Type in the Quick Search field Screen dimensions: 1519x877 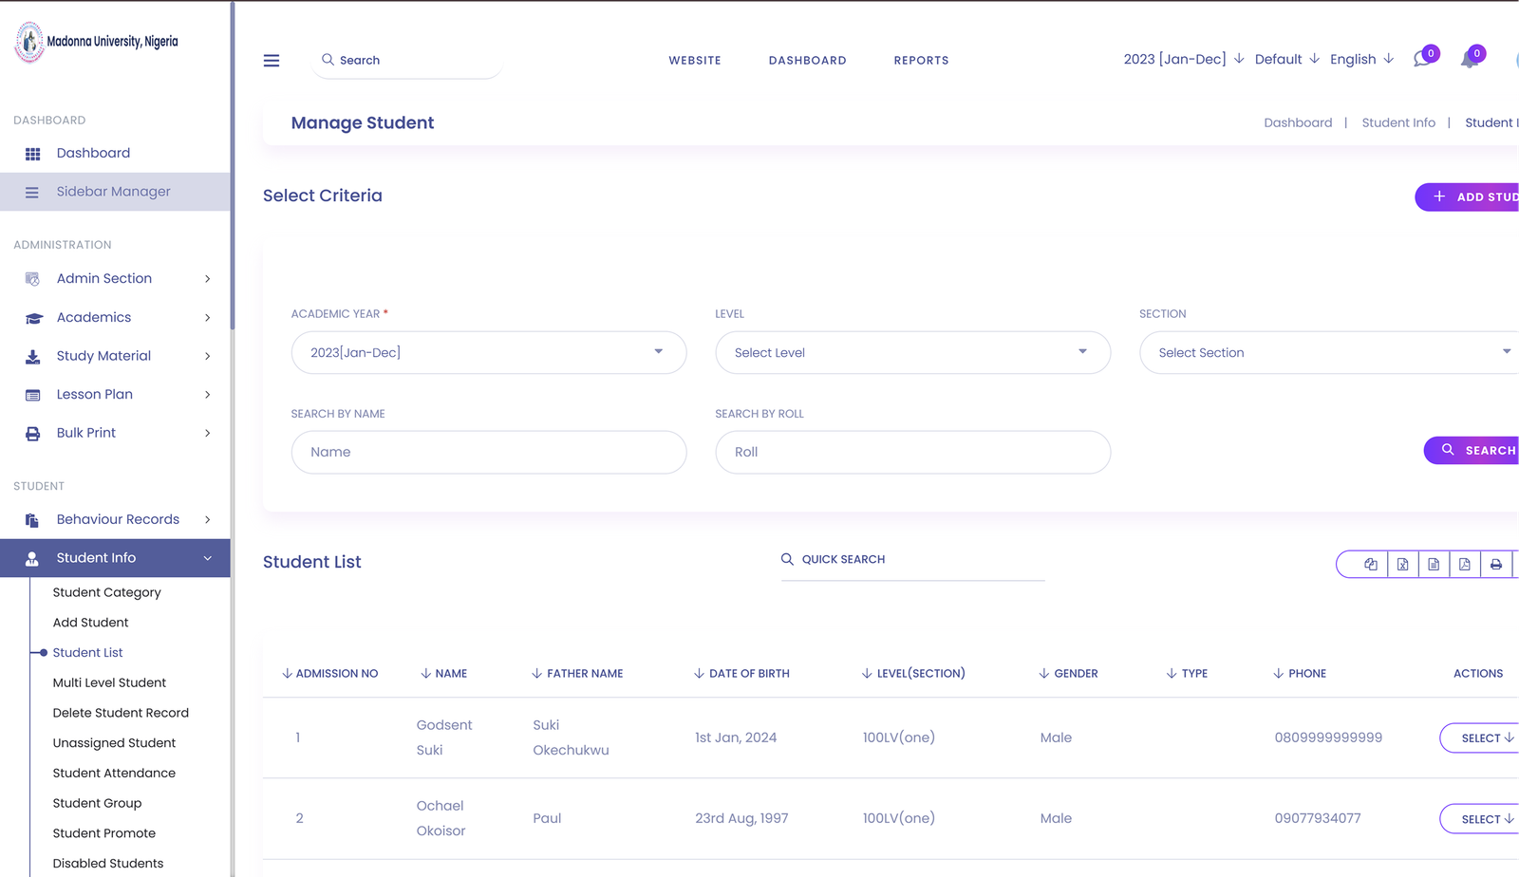[x=911, y=559]
